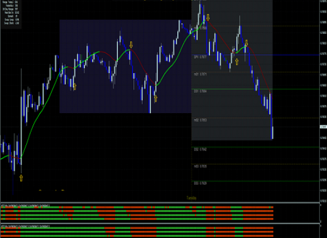327x238 pixels.
Task: Click the mS2 0.7653 level label
Action: click(x=200, y=120)
